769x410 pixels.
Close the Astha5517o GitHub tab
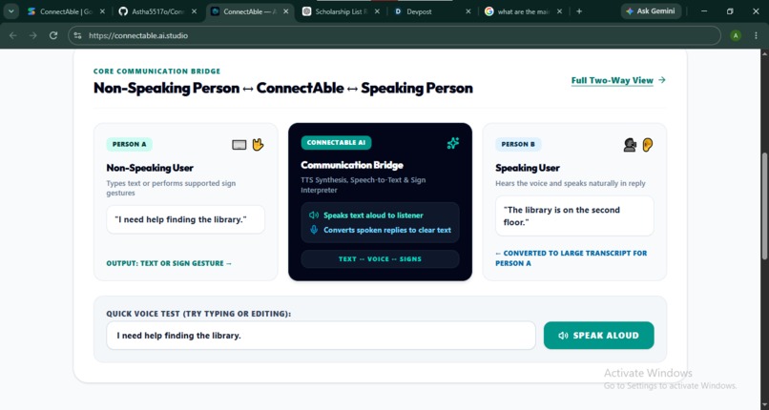tap(195, 11)
